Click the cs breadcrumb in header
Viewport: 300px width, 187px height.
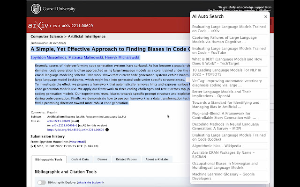55,26
